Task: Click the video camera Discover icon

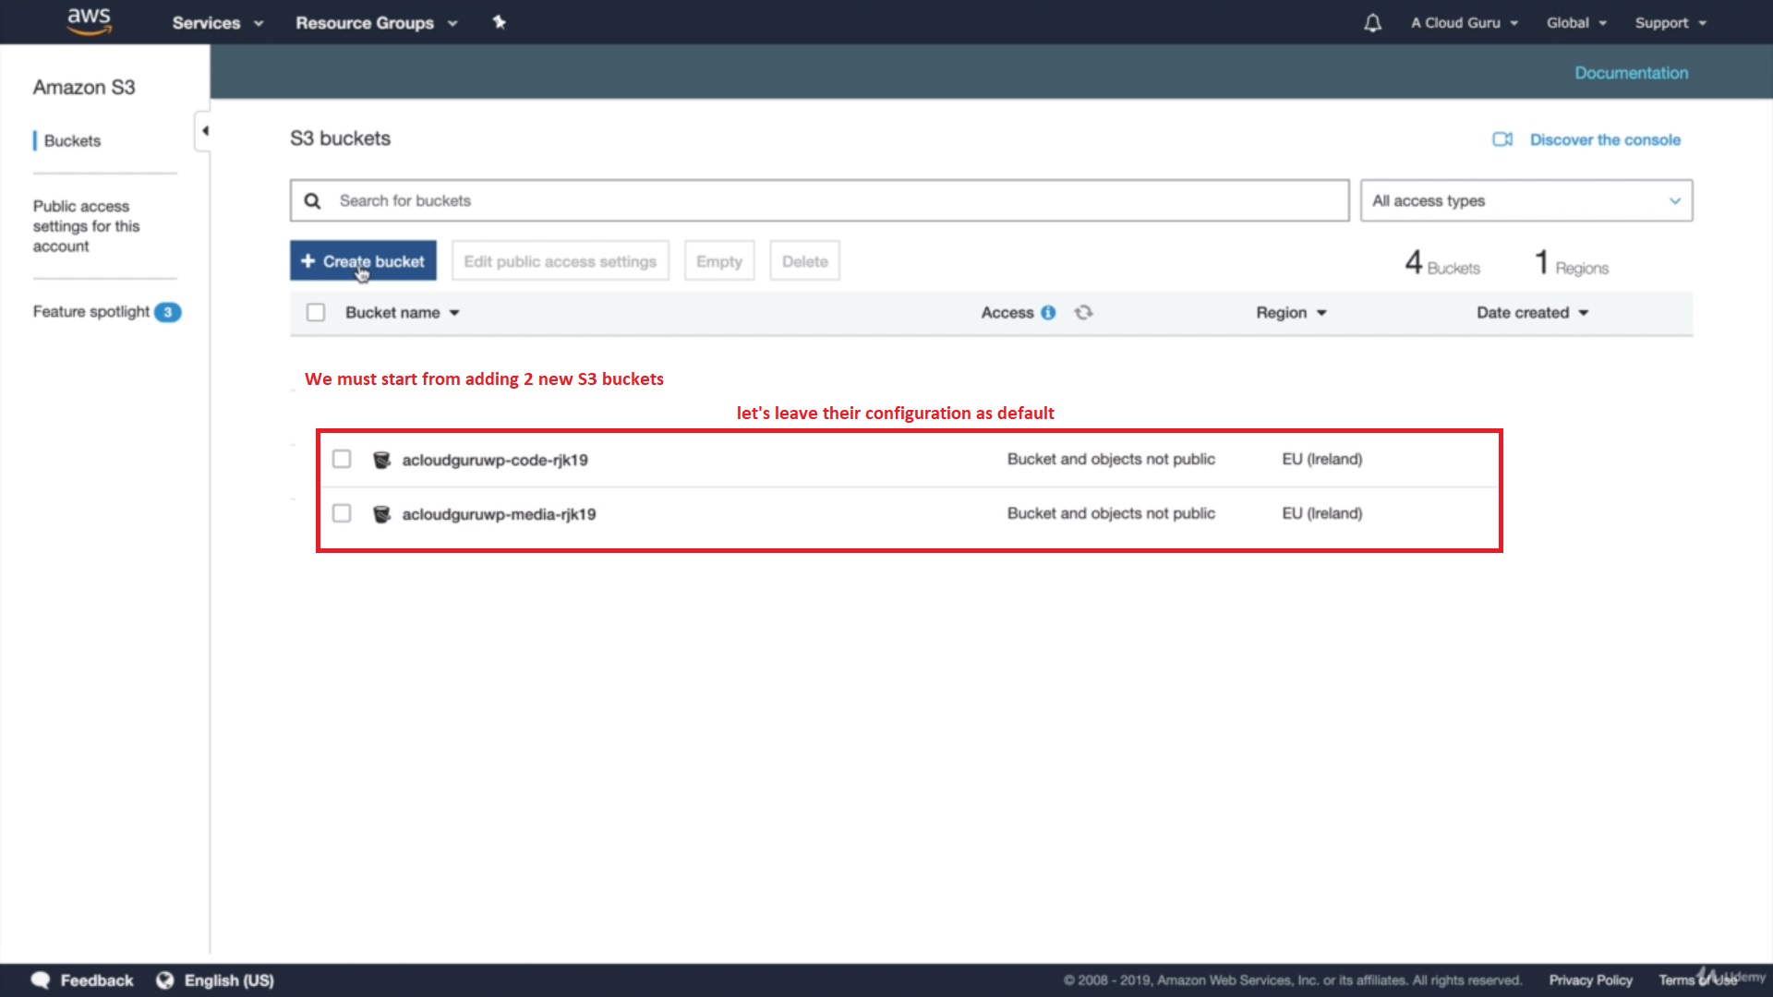Action: click(1502, 139)
